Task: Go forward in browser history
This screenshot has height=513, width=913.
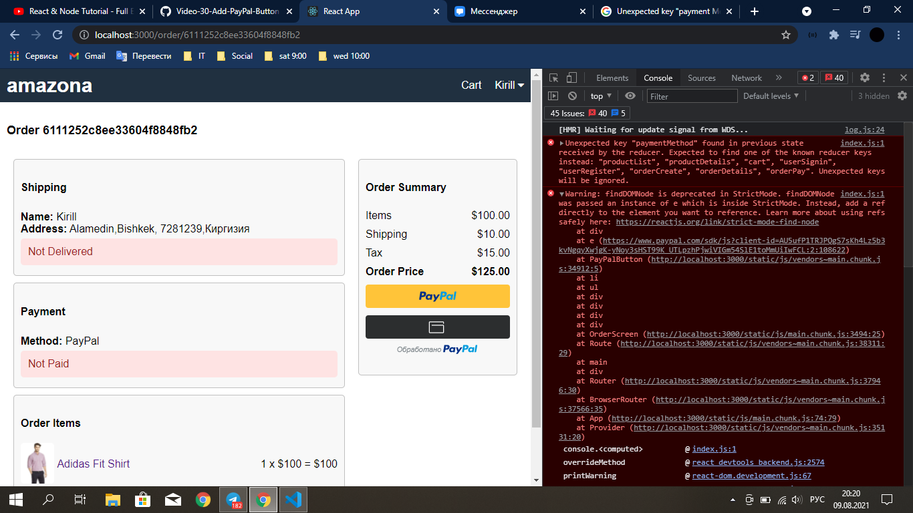Action: pos(36,35)
